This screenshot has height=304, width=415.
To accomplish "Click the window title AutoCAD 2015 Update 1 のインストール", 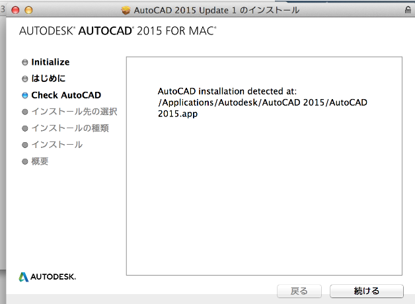I will [x=217, y=11].
